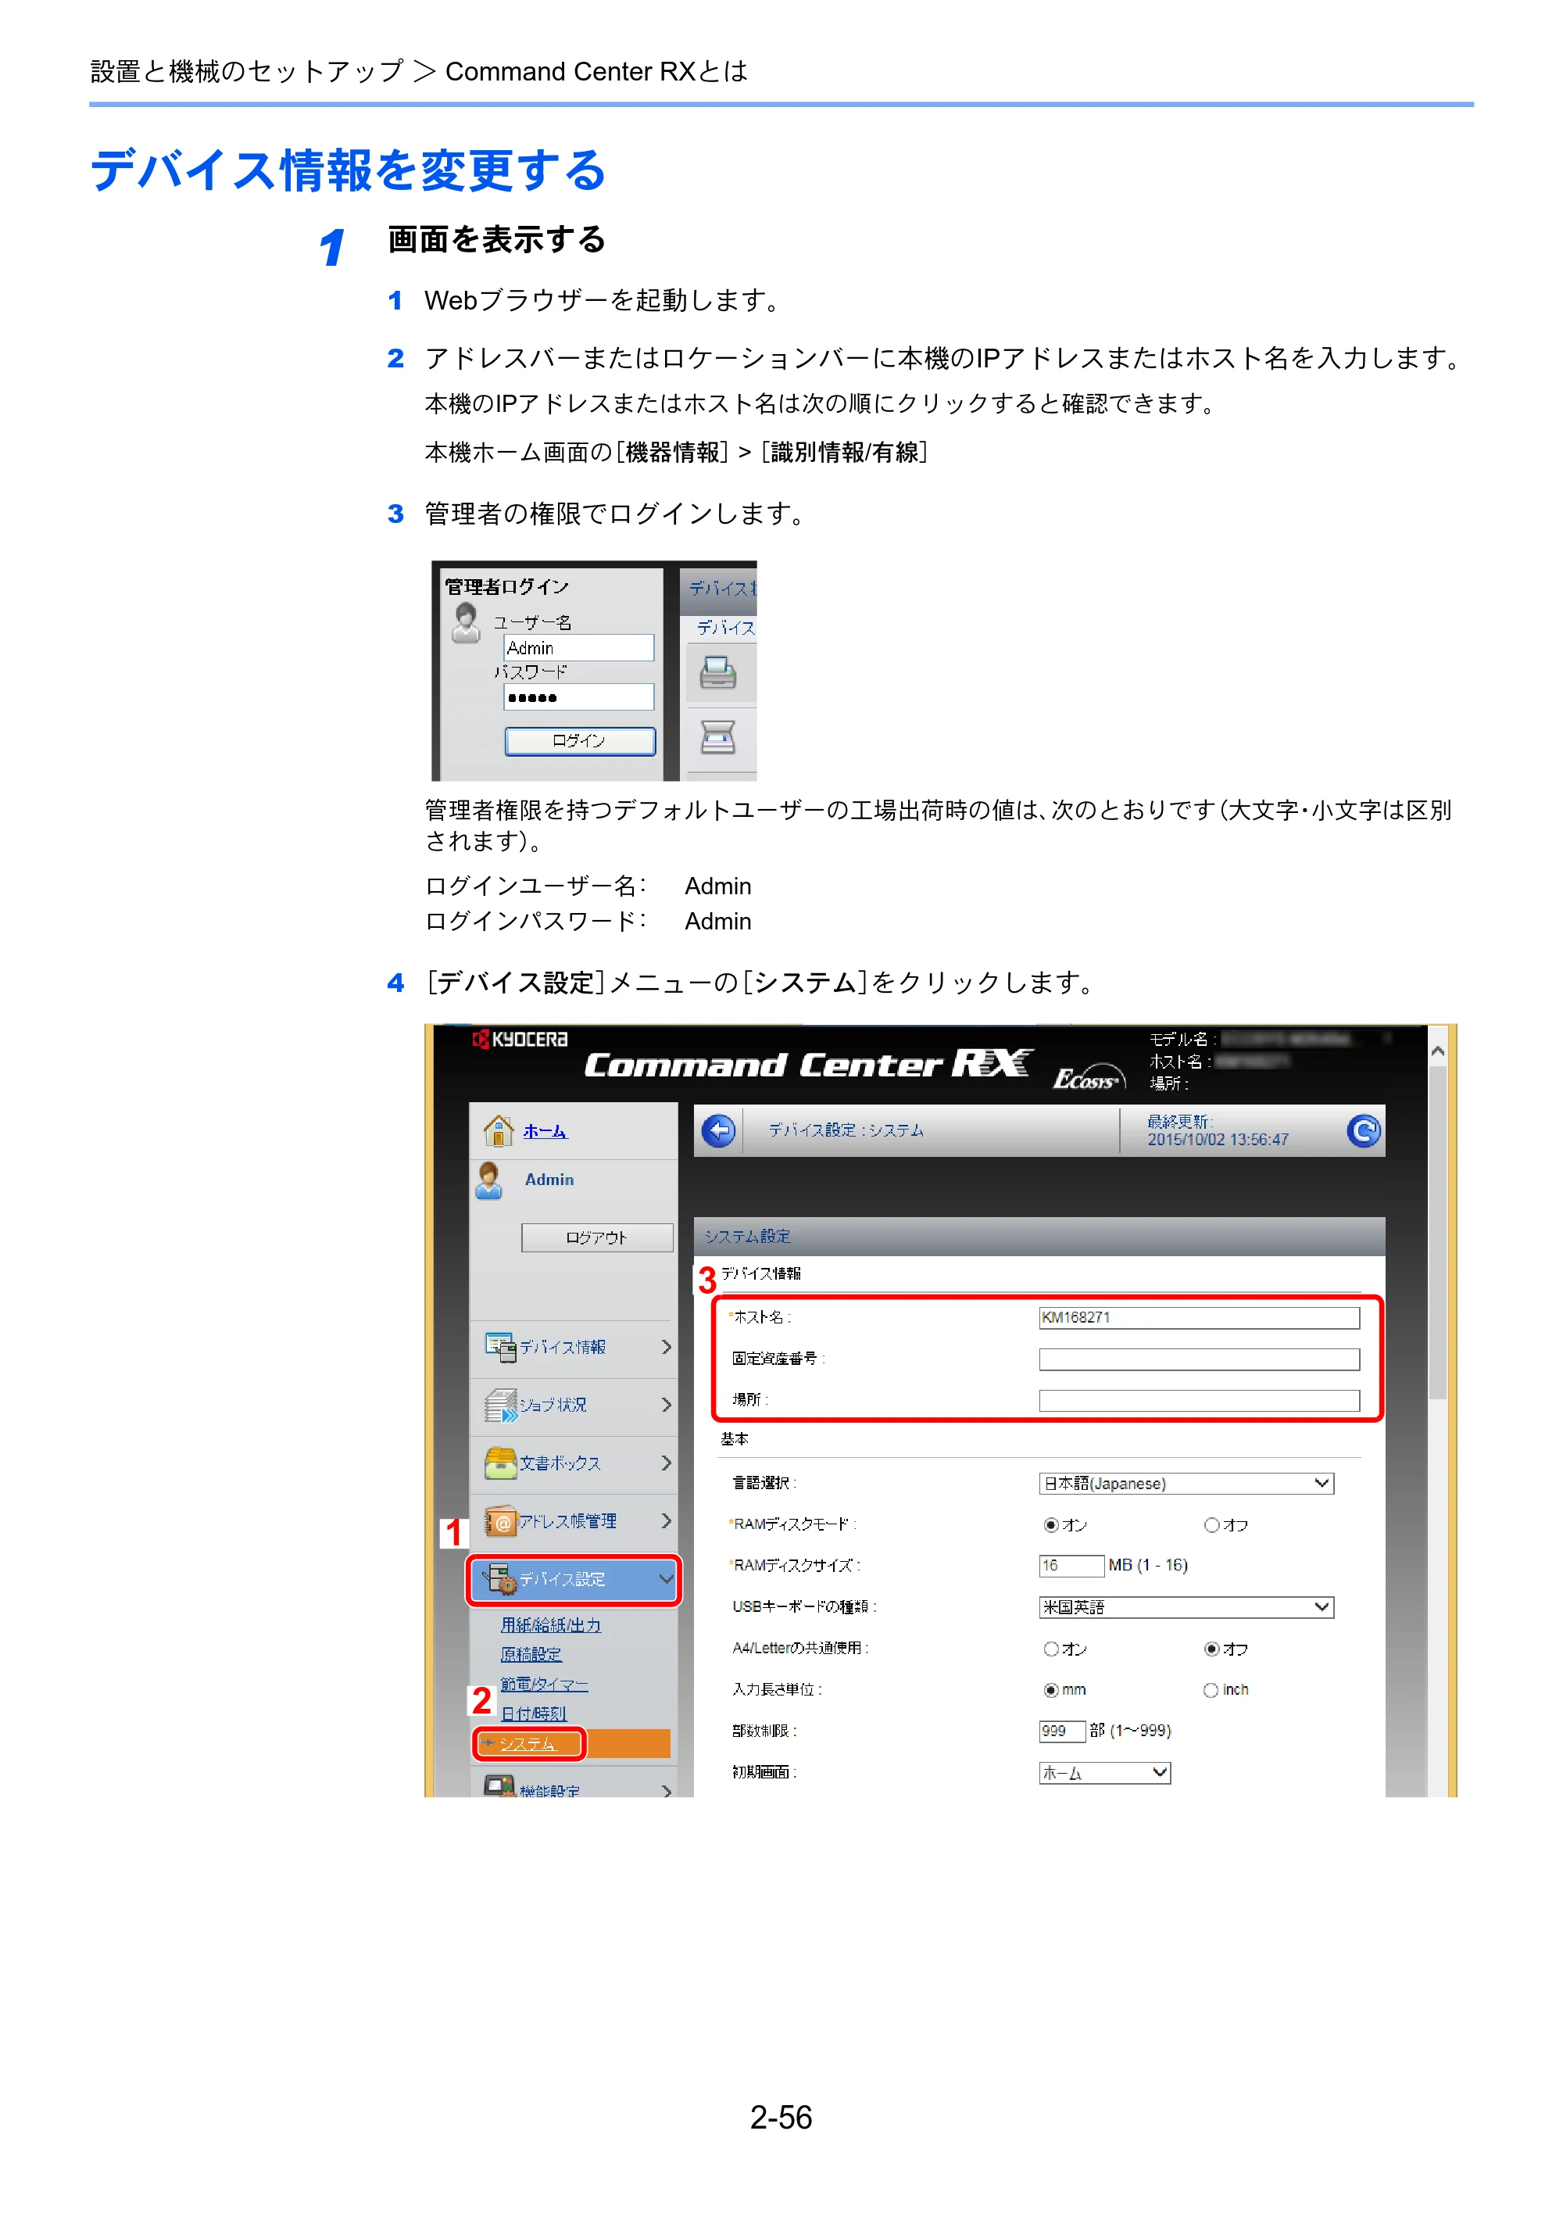This screenshot has height=2213, width=1563.
Task: Click the ユーザー名 field containing Admin
Action: (x=578, y=646)
